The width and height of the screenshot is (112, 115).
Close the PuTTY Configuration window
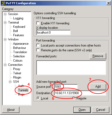click(x=109, y=3)
